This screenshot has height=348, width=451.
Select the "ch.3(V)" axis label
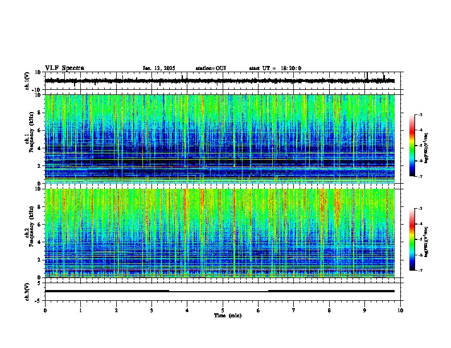tap(27, 292)
